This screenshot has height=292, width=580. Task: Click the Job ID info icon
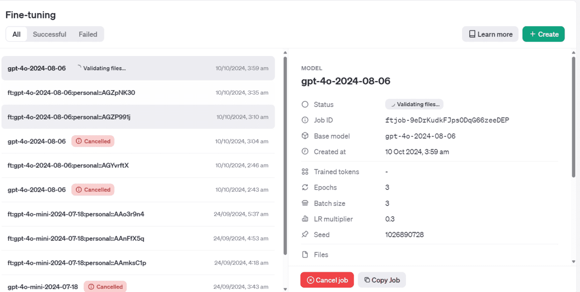click(304, 120)
